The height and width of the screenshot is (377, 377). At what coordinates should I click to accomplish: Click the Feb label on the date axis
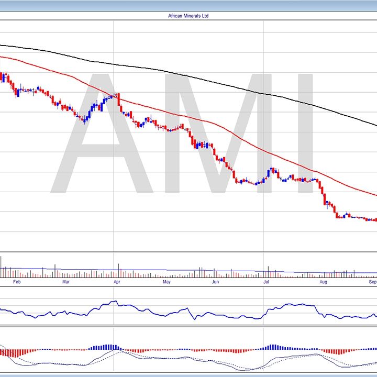click(17, 282)
